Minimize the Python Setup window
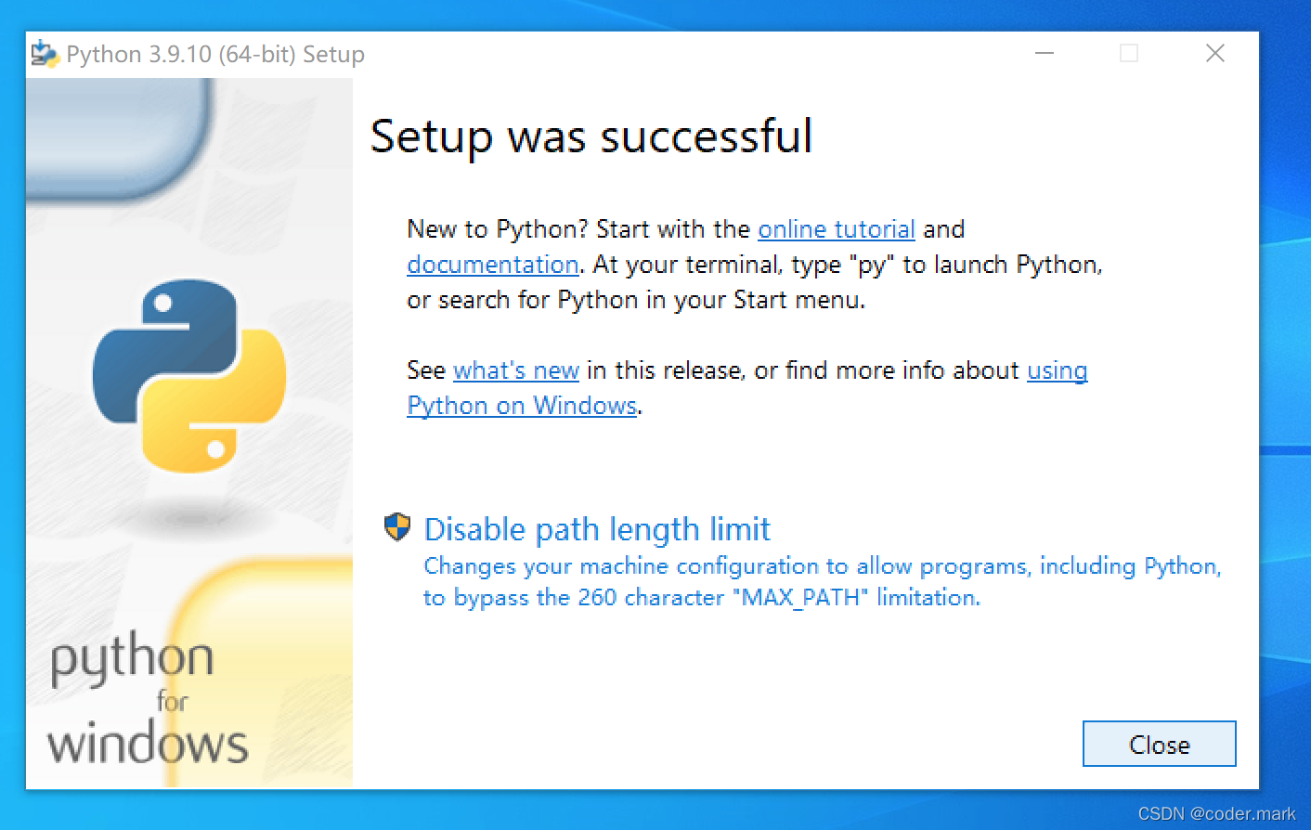Screen dimensions: 1311x830 (x=1045, y=54)
